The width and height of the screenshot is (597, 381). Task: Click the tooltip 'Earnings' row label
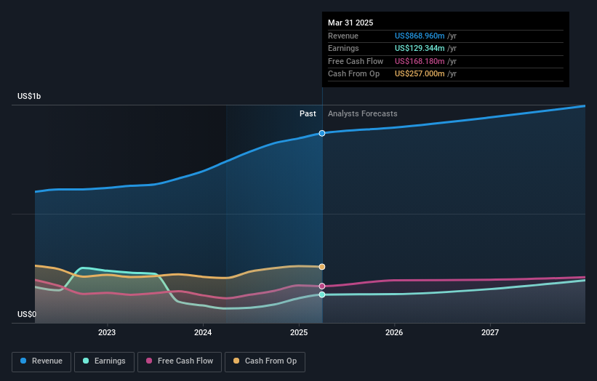(x=343, y=48)
